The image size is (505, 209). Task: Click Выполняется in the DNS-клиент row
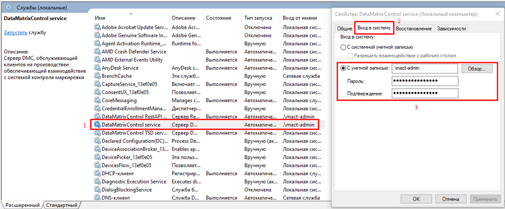(x=221, y=198)
